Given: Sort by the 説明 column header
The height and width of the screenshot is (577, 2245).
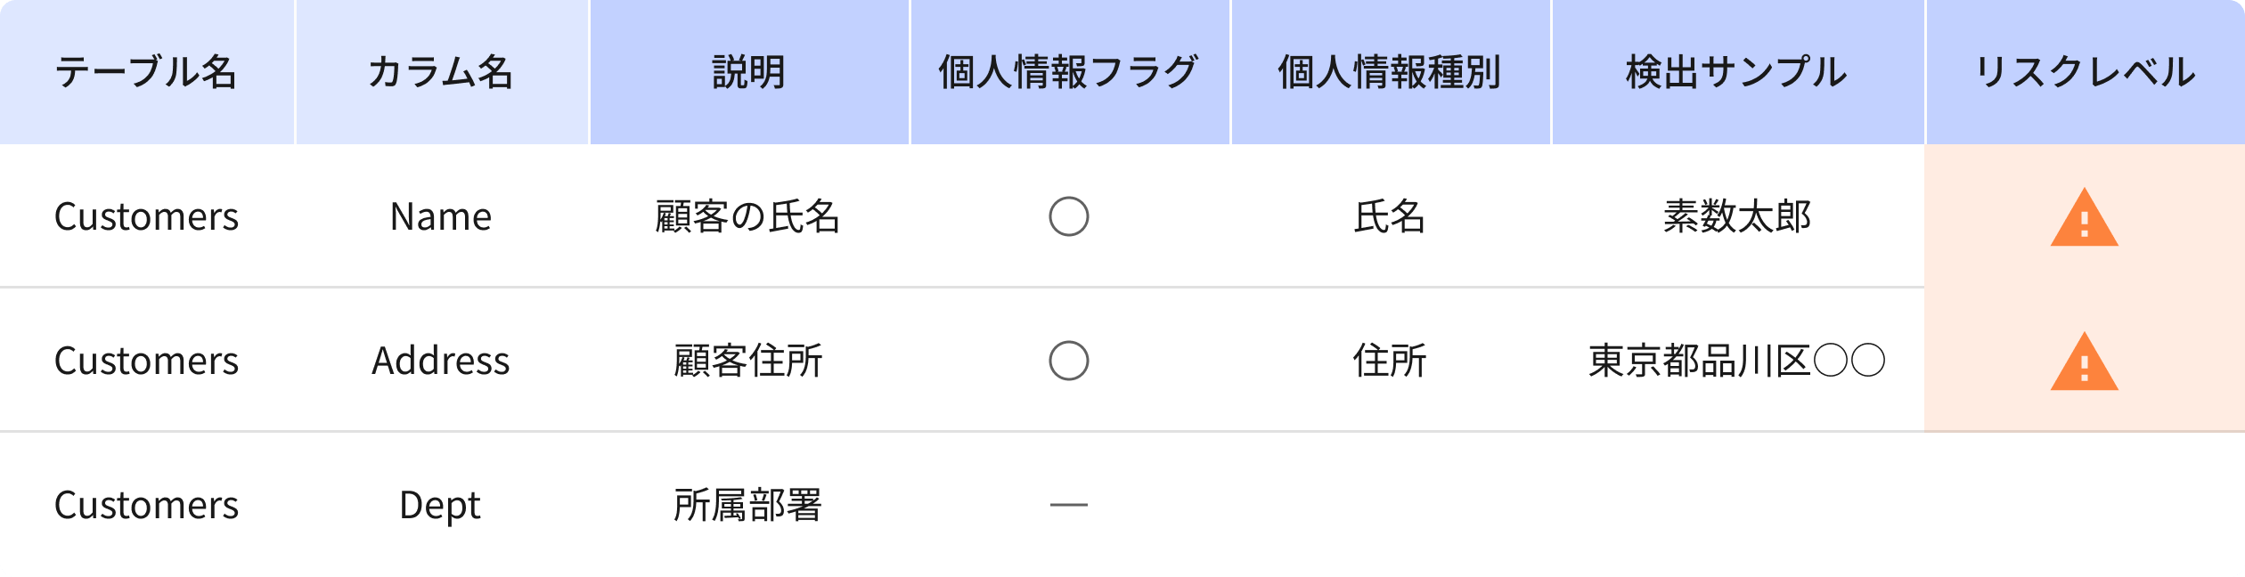Looking at the screenshot, I should pos(748,72).
